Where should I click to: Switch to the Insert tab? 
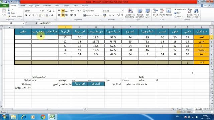(x=23, y=6)
